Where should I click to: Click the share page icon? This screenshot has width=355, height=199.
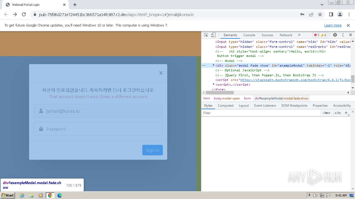311,14
